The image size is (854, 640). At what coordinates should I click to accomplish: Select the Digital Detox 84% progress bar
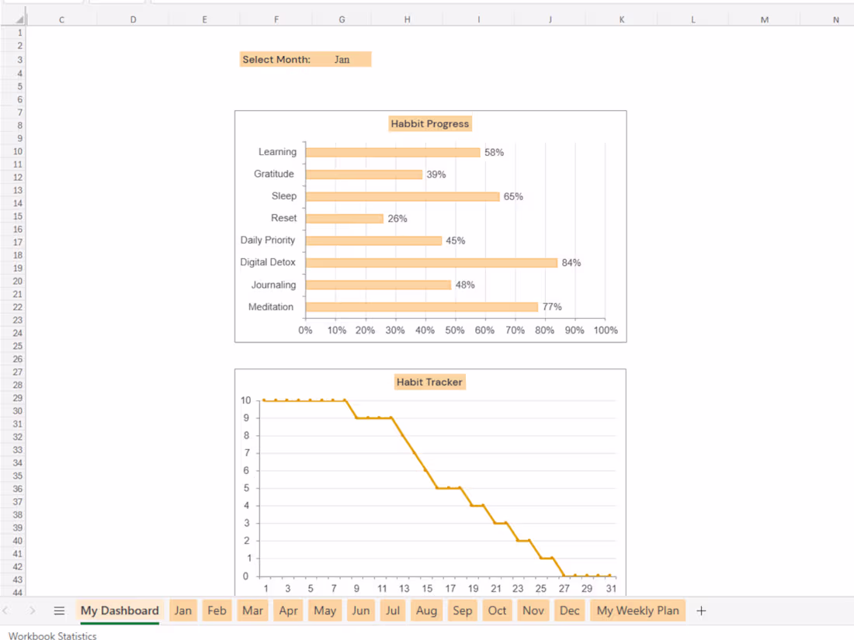[x=431, y=262]
